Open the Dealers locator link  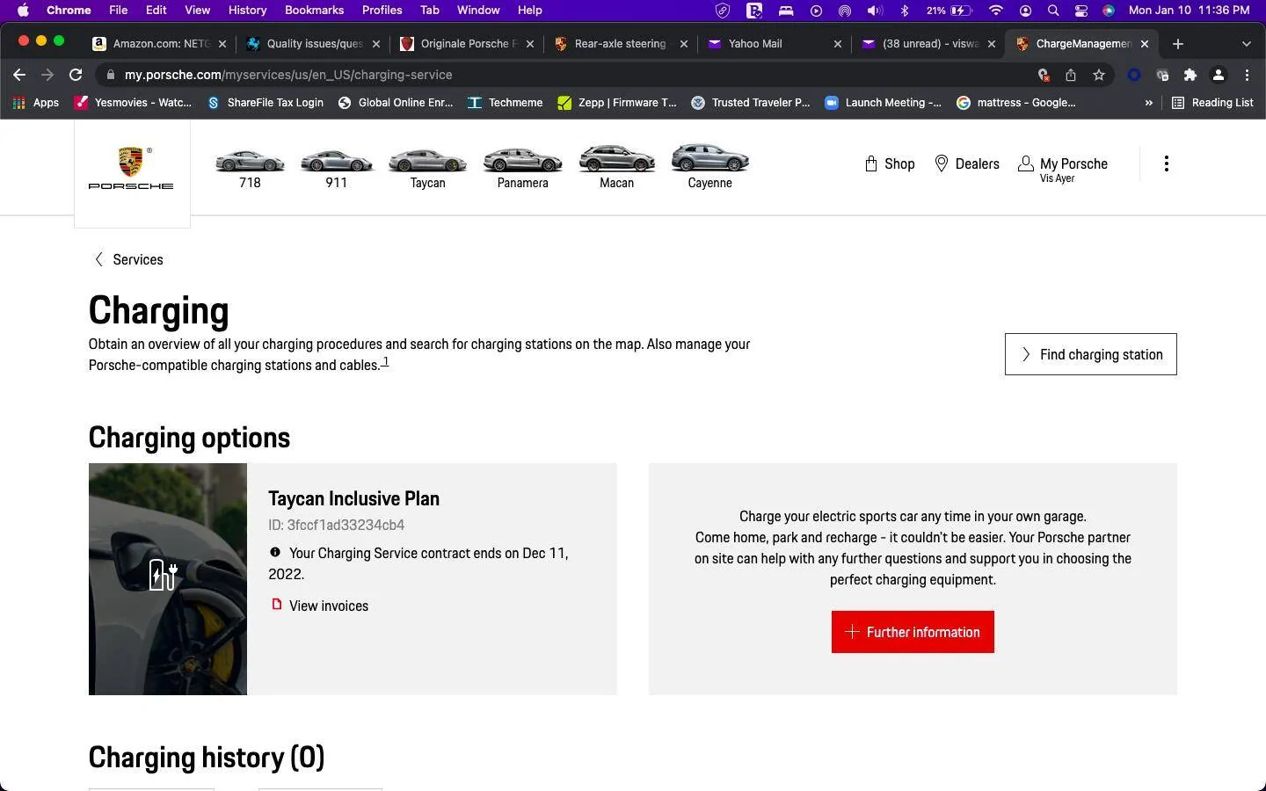pos(966,163)
